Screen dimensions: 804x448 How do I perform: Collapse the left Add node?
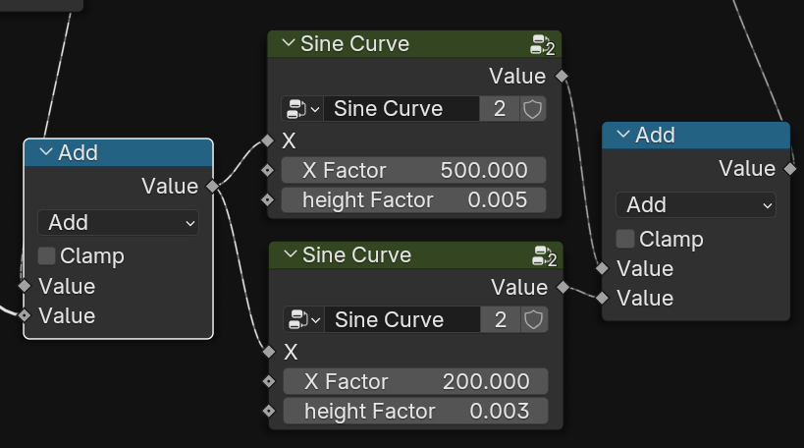point(45,153)
